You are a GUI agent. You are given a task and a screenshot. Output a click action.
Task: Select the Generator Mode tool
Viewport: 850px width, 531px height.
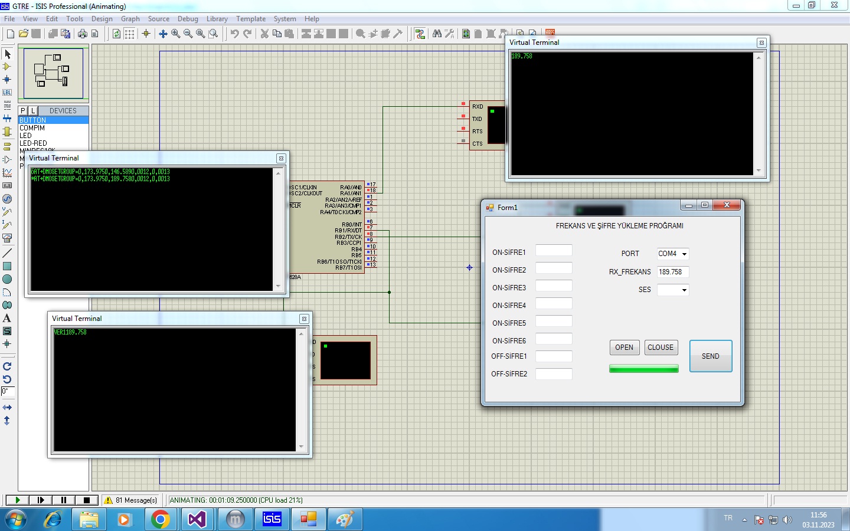pyautogui.click(x=7, y=199)
